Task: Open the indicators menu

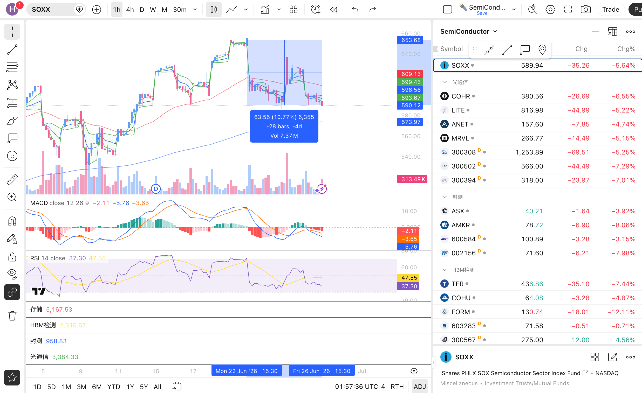Action: coord(265,10)
